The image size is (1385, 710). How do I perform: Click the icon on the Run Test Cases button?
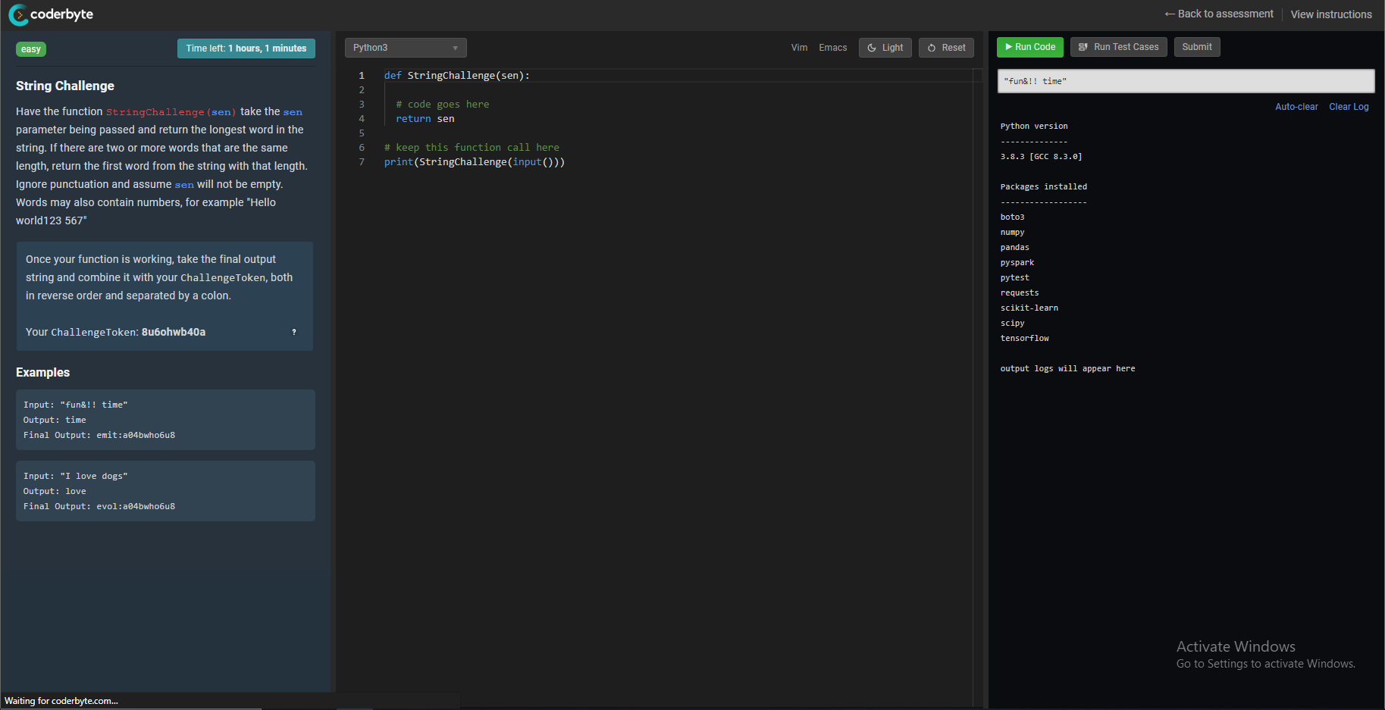tap(1083, 47)
